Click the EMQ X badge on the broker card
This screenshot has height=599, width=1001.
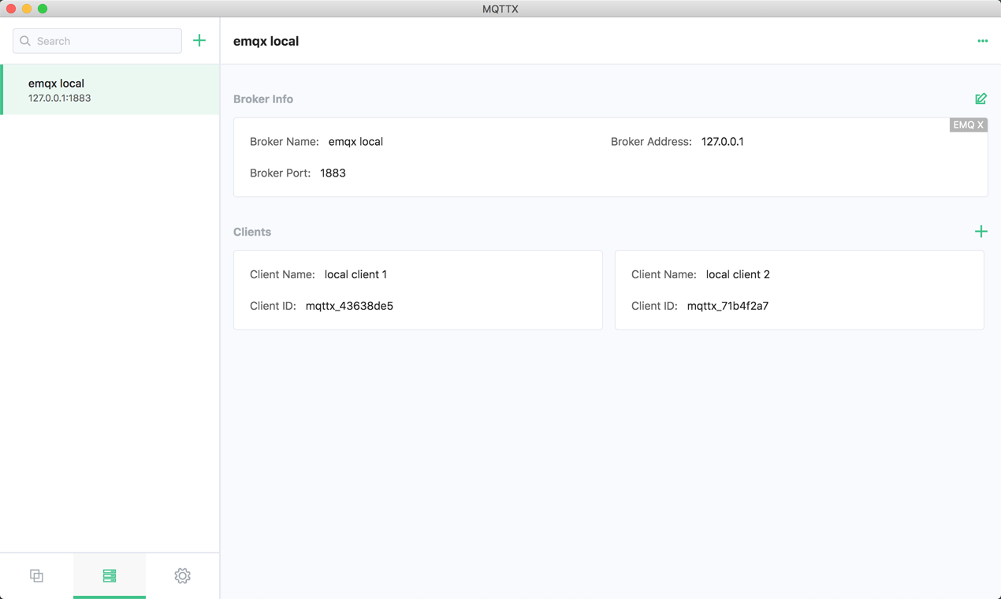pyautogui.click(x=968, y=124)
